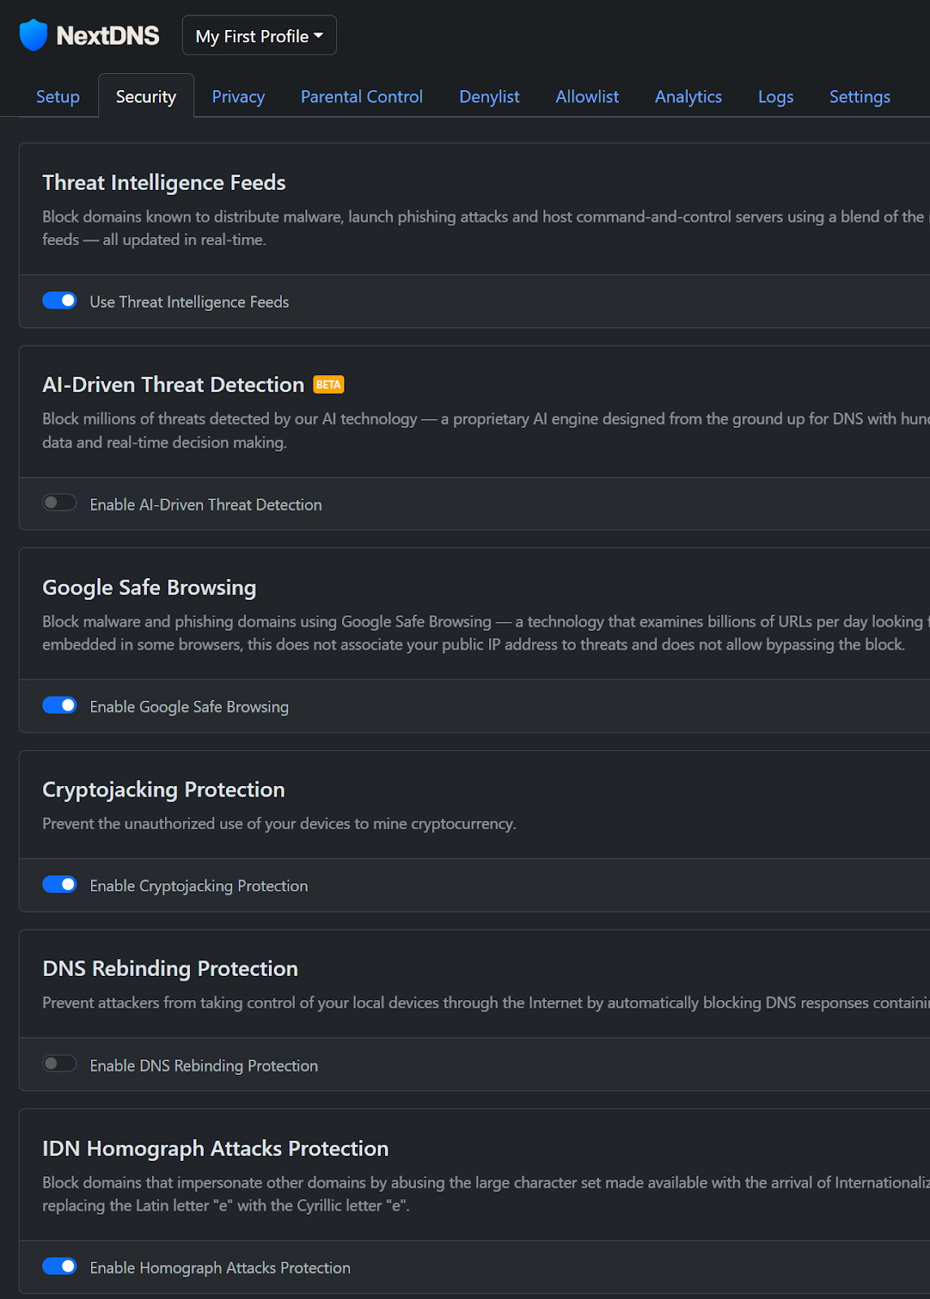This screenshot has width=930, height=1299.
Task: Enable AI-Driven Threat Detection
Action: [59, 502]
